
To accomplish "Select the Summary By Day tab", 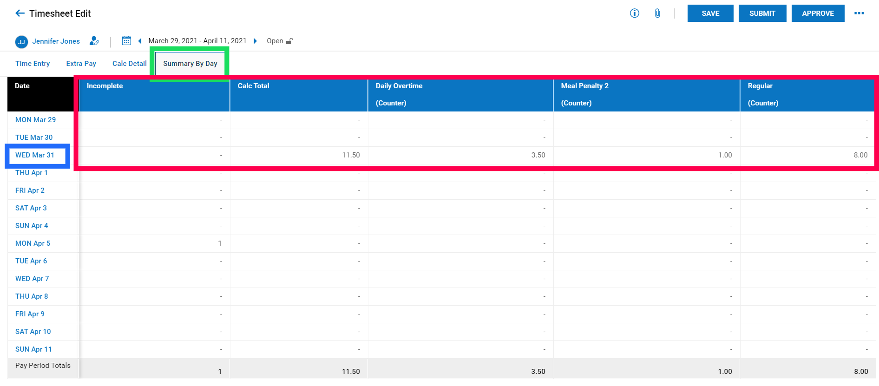I will (190, 64).
